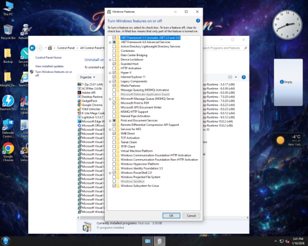The height and width of the screenshot is (246, 308).
Task: Click the horizontal scrollbar of programs list
Action: tap(163, 218)
